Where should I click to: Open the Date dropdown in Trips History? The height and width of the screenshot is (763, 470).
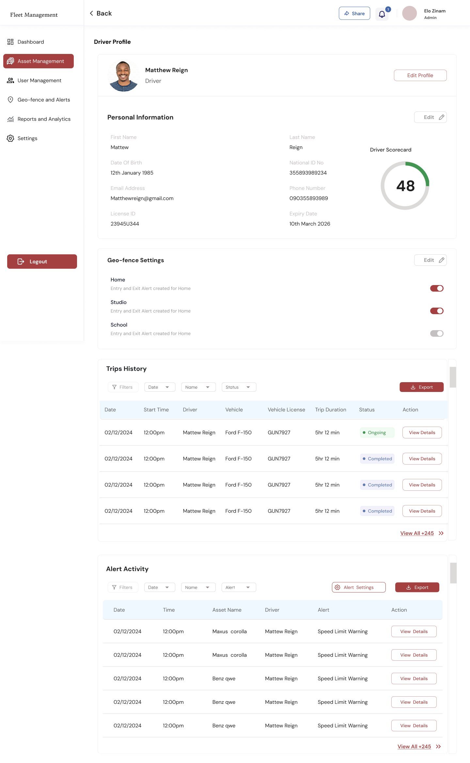click(x=160, y=387)
